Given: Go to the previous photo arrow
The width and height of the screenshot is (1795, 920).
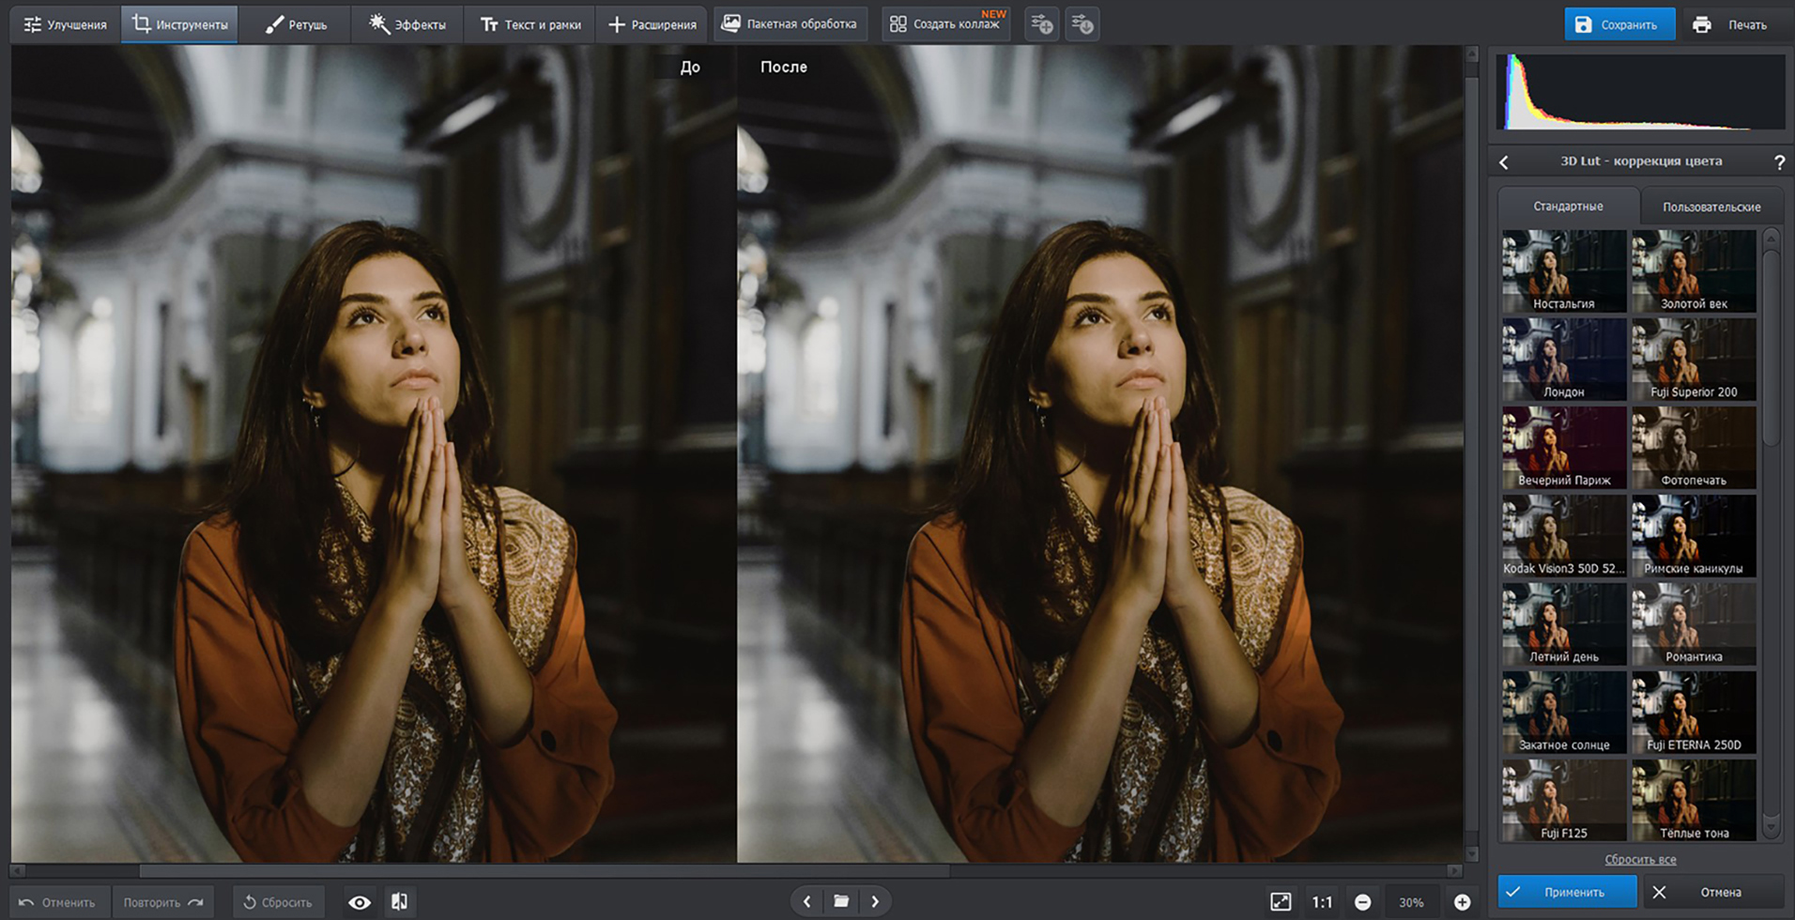Looking at the screenshot, I should [x=806, y=901].
